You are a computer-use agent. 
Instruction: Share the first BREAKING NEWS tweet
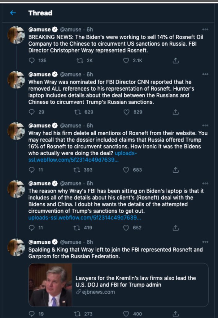pos(176,61)
